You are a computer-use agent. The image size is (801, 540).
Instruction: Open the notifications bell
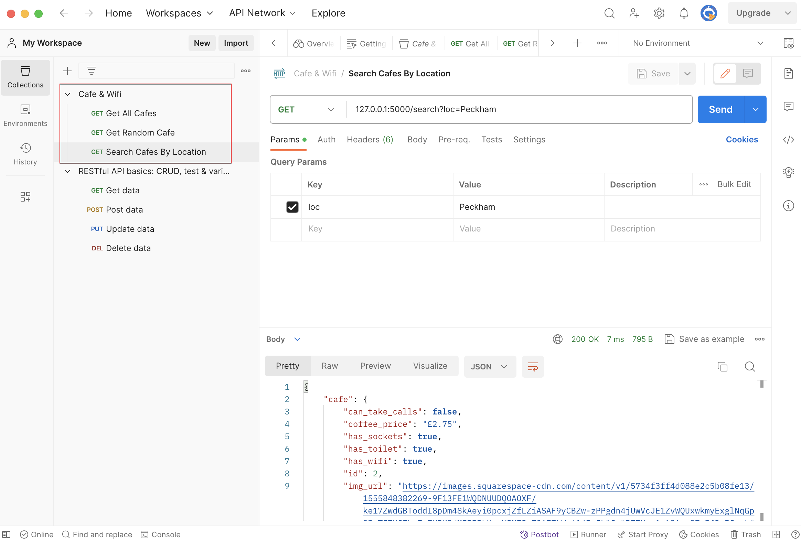point(684,13)
